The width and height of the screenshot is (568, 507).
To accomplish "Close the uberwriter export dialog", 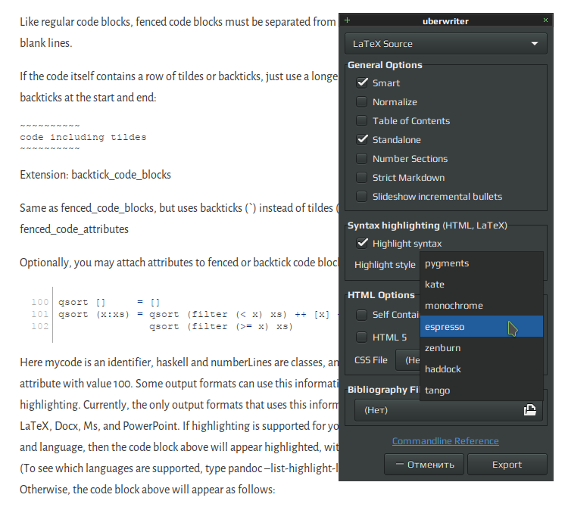I will (545, 20).
